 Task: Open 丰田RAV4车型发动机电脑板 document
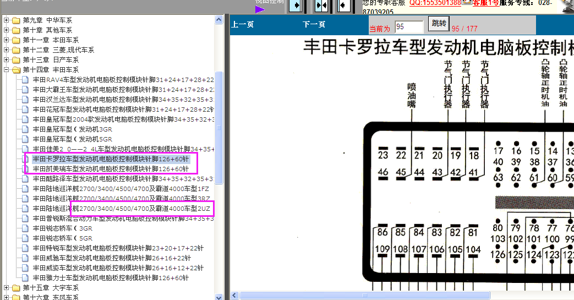click(x=123, y=79)
